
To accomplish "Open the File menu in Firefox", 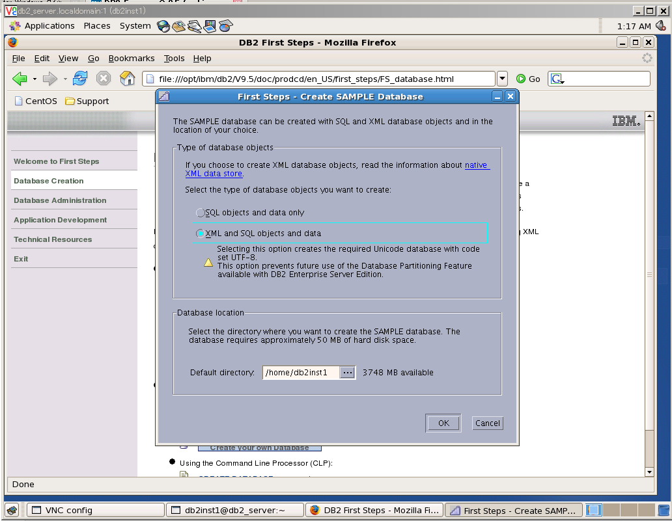I will (x=18, y=59).
